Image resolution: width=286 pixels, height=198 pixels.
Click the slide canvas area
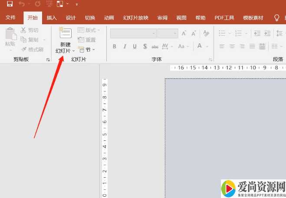(225, 138)
